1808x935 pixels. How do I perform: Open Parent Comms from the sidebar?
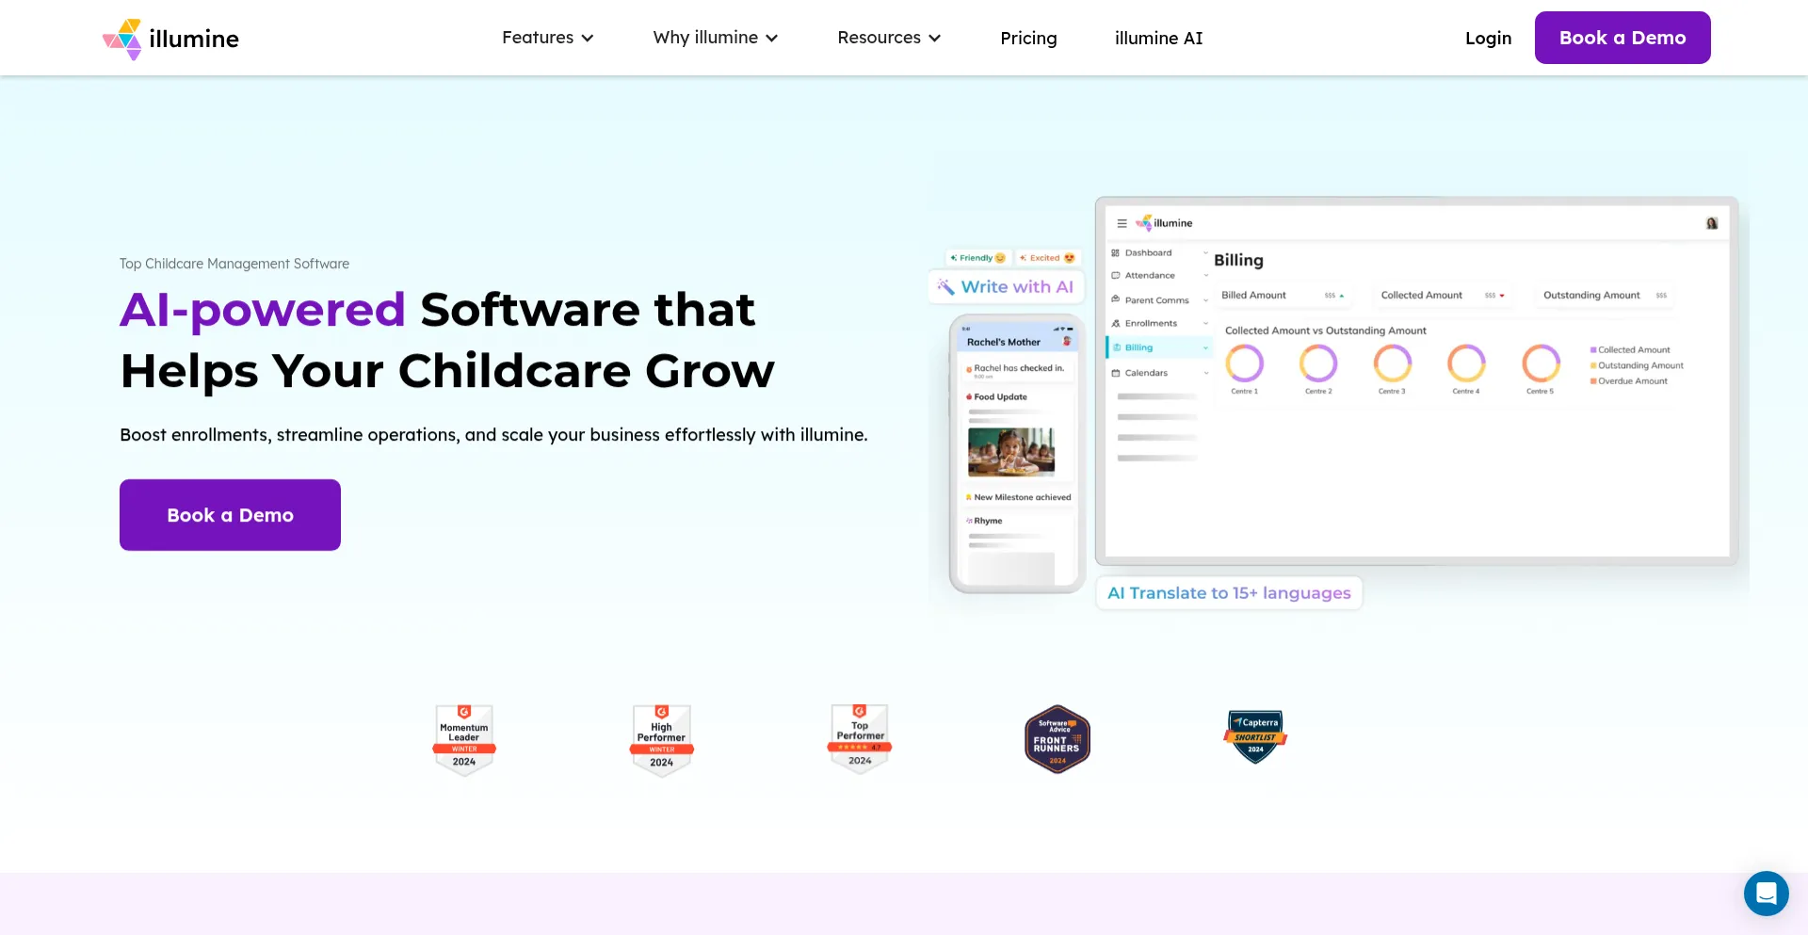1115,299
